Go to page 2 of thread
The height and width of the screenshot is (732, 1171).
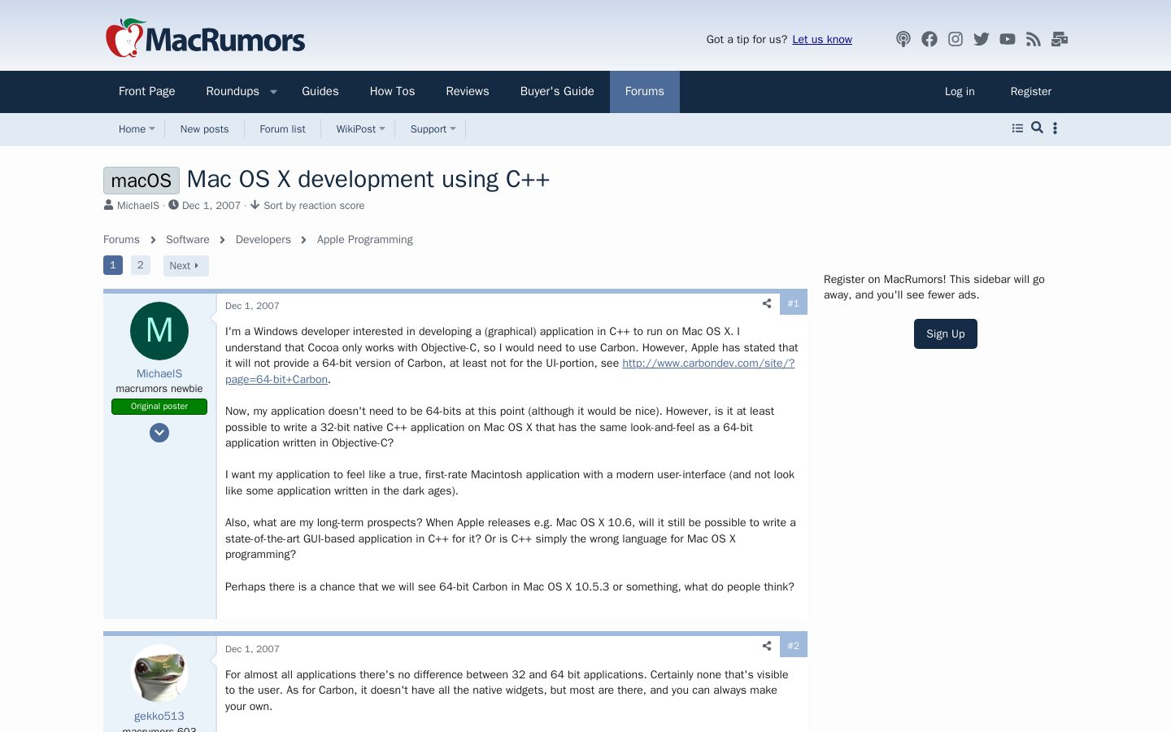pos(141,265)
